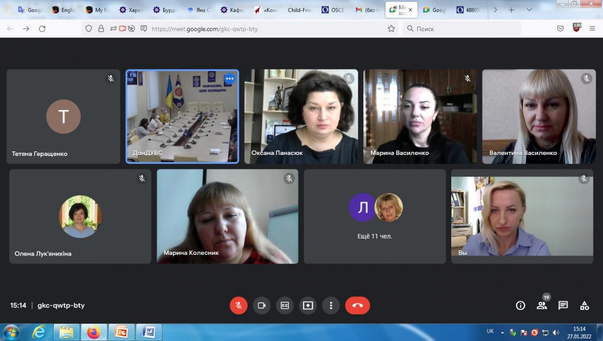The height and width of the screenshot is (341, 603).
Task: Open Microsoft Word from the taskbar
Action: pos(149,332)
